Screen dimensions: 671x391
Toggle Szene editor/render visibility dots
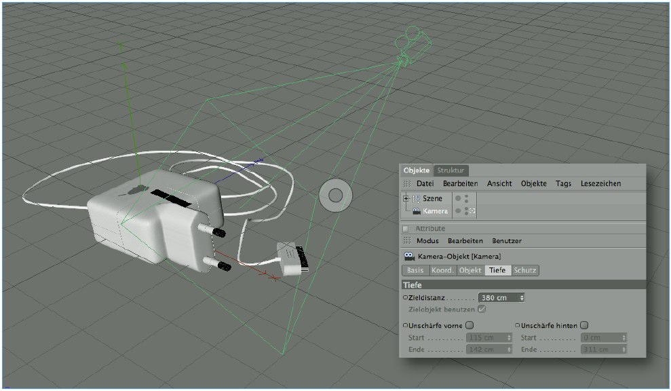coord(467,198)
